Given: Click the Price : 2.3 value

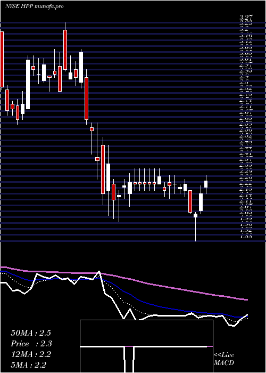Looking at the screenshot, I should coord(31,344).
